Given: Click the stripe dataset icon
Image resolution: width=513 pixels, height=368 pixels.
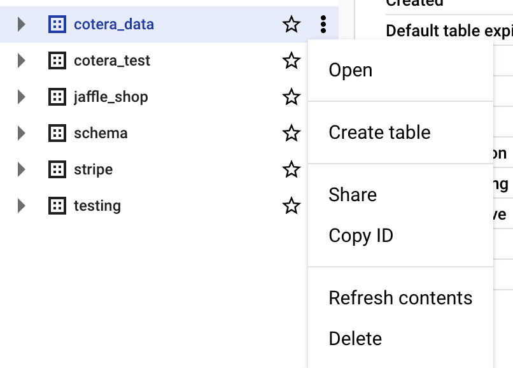Looking at the screenshot, I should pos(57,170).
